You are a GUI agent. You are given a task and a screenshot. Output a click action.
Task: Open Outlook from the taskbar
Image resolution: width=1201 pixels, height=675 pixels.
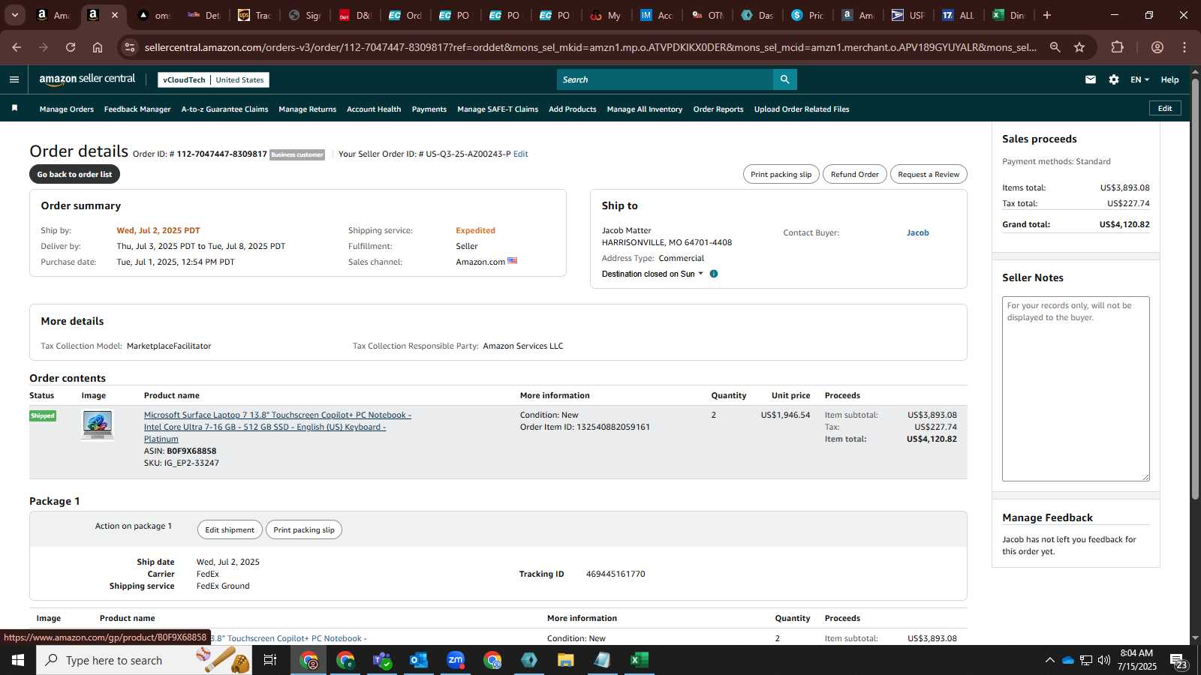point(418,660)
